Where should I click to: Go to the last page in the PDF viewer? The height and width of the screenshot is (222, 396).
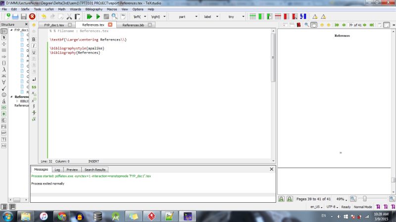(372, 25)
